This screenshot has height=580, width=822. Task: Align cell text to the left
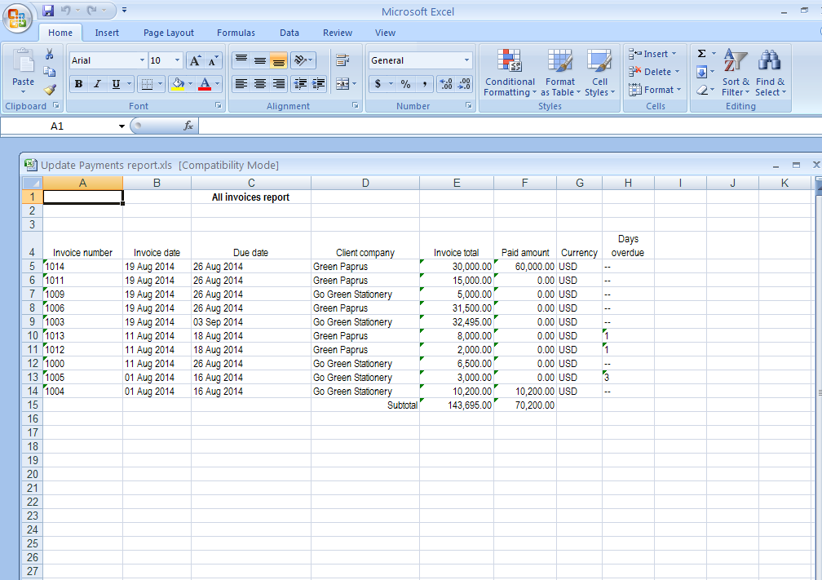241,84
